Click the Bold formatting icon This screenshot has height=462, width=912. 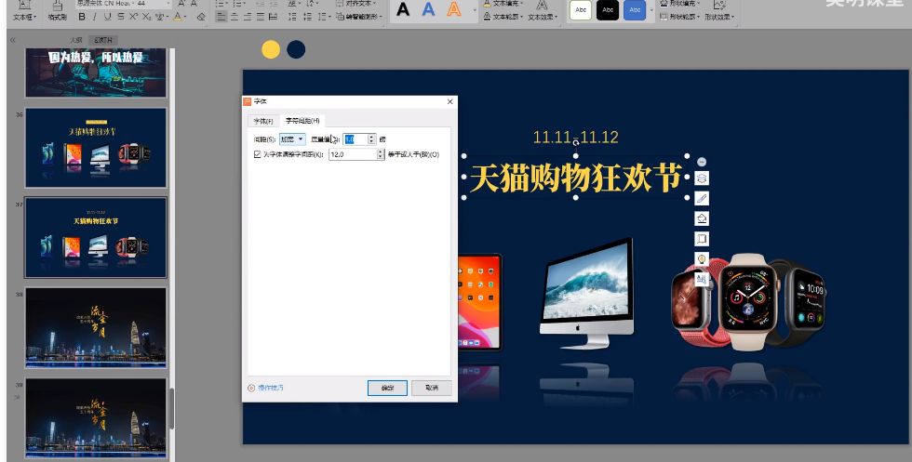pyautogui.click(x=82, y=17)
